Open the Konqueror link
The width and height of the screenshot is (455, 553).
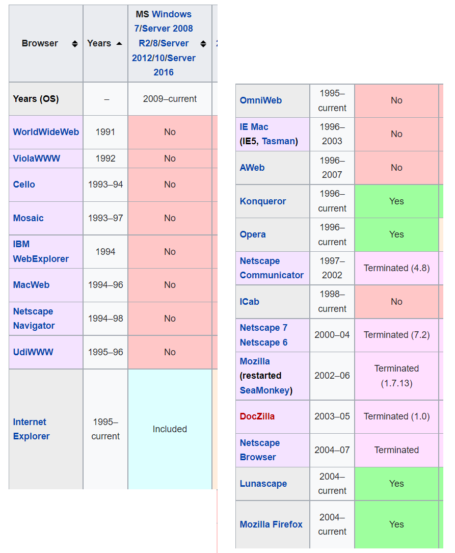(x=262, y=201)
